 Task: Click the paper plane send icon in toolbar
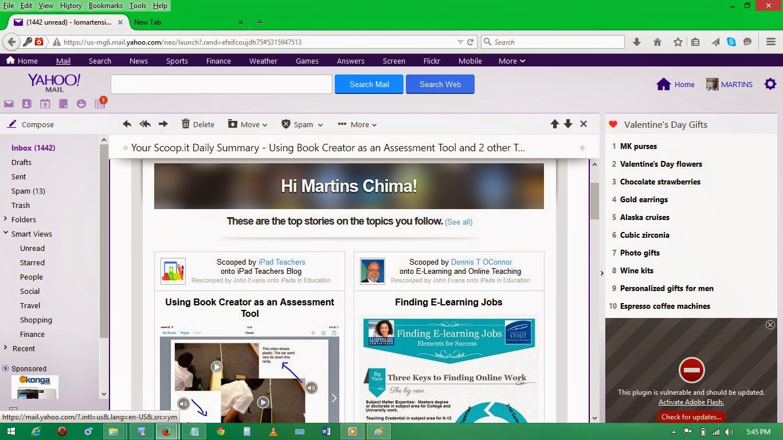715,42
